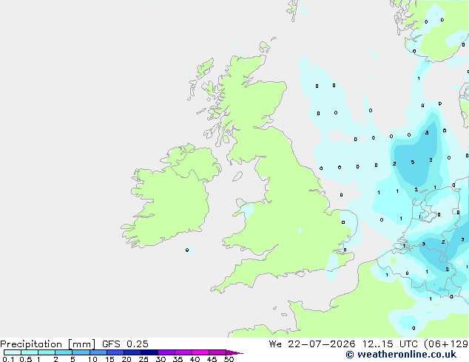Click the 25–30 mm navy legend swatch
This screenshot has width=469, height=362.
(149, 352)
